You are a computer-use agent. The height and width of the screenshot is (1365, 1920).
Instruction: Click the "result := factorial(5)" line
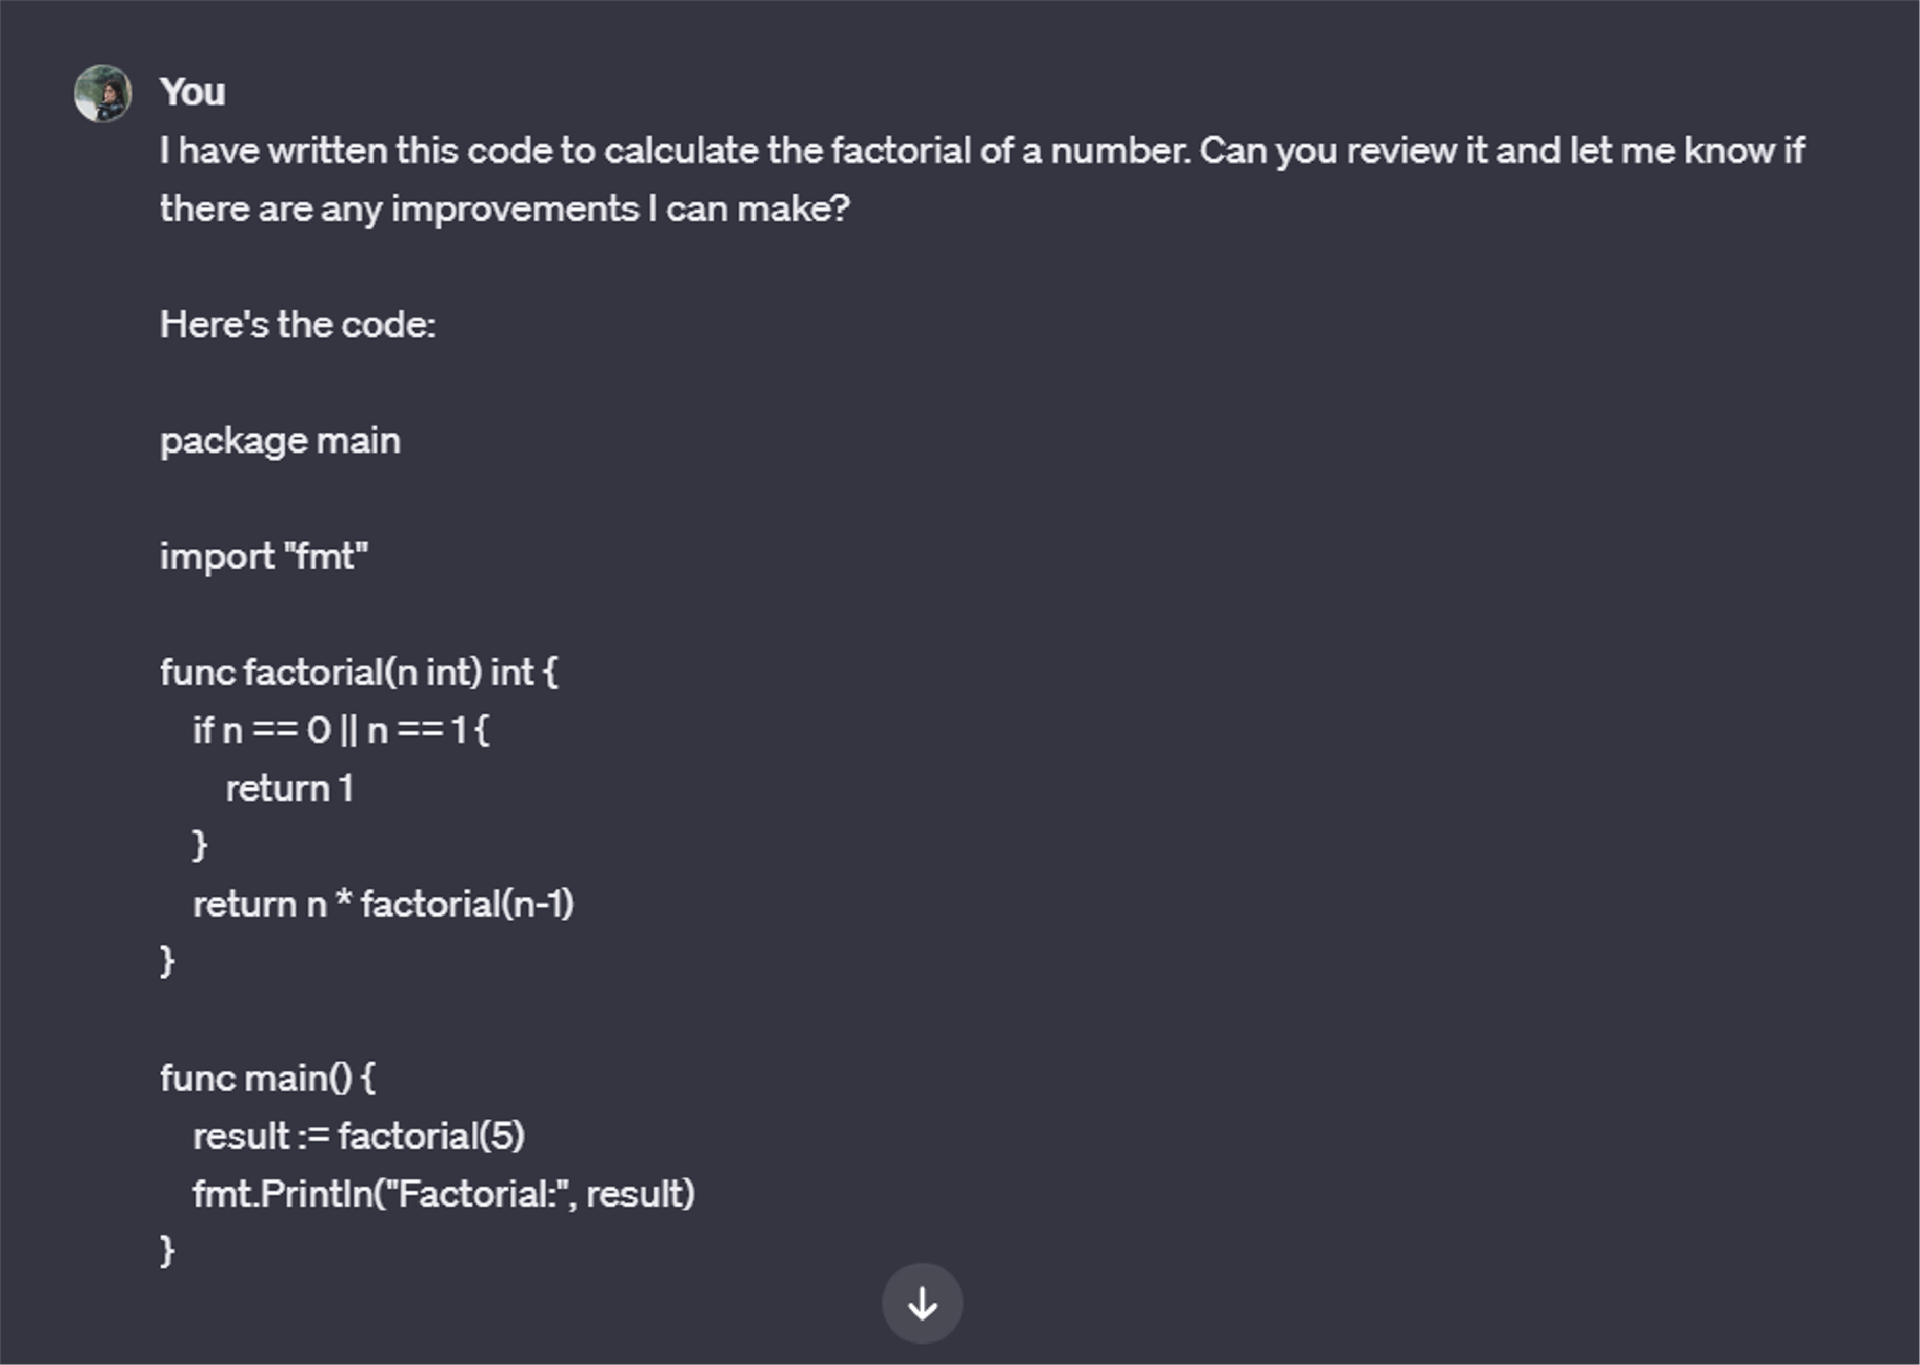point(358,1136)
